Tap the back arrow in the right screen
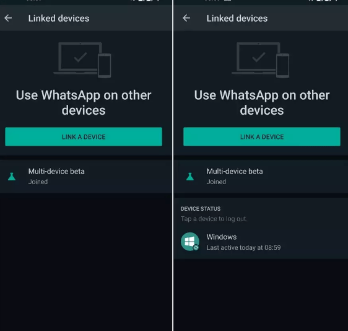Screen dimensions: 348x331 coord(186,18)
